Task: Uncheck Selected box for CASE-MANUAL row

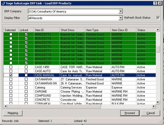Action: pyautogui.click(x=10, y=75)
